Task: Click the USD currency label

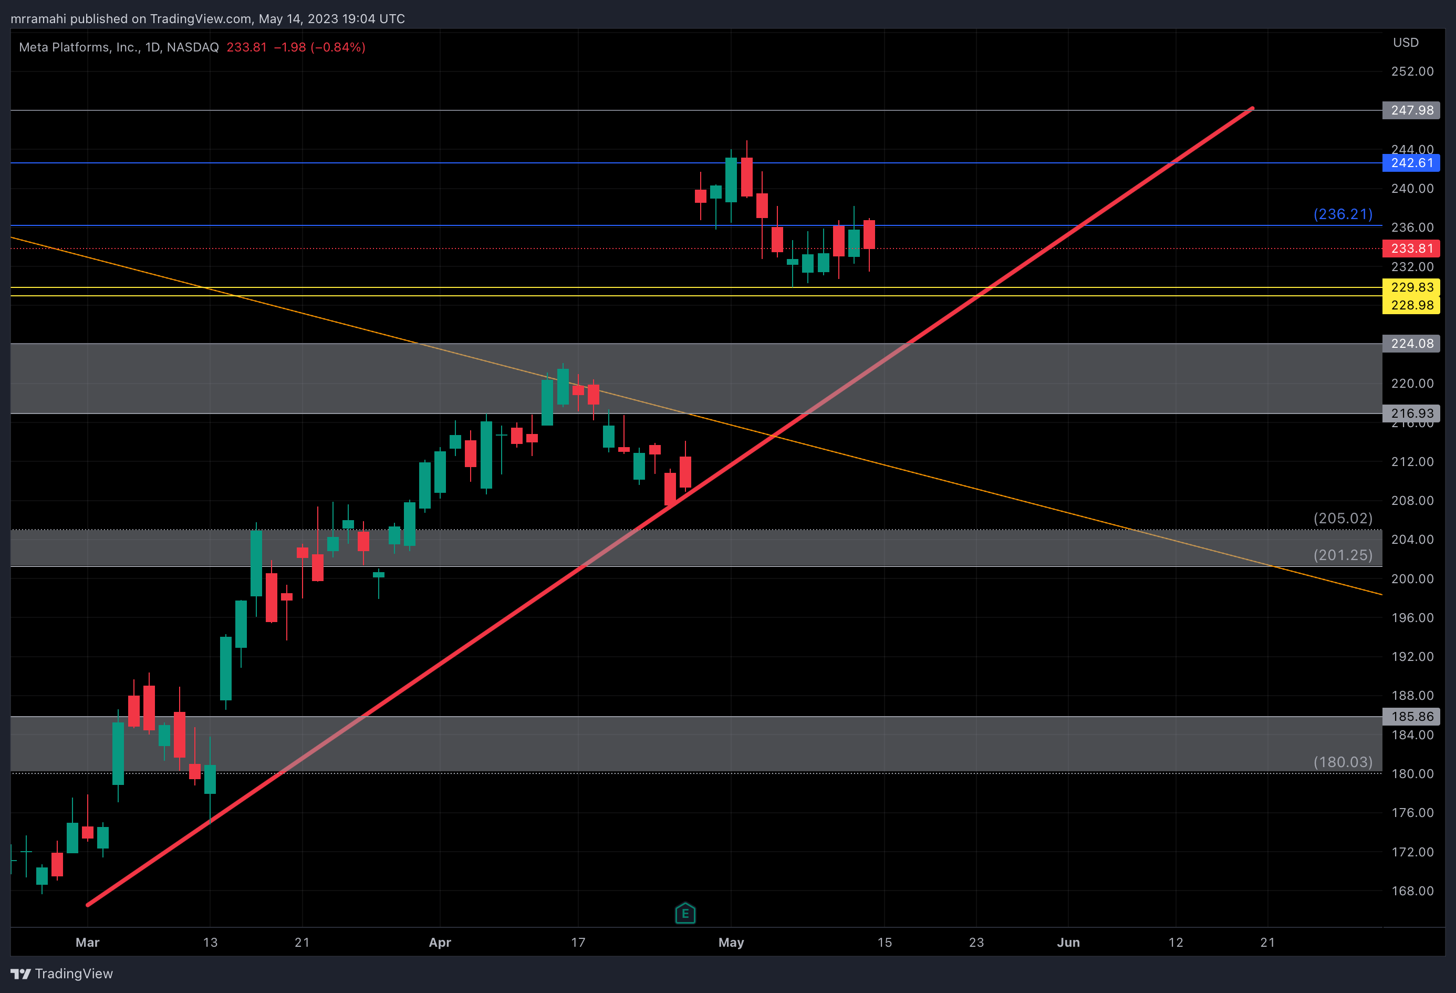Action: (x=1405, y=43)
